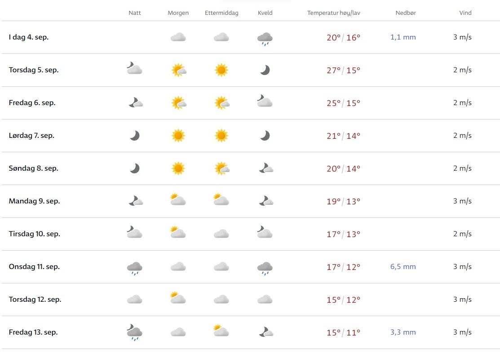The height and width of the screenshot is (353, 500).
Task: Select the Onsdag 11. sep. day label
Action: [34, 267]
